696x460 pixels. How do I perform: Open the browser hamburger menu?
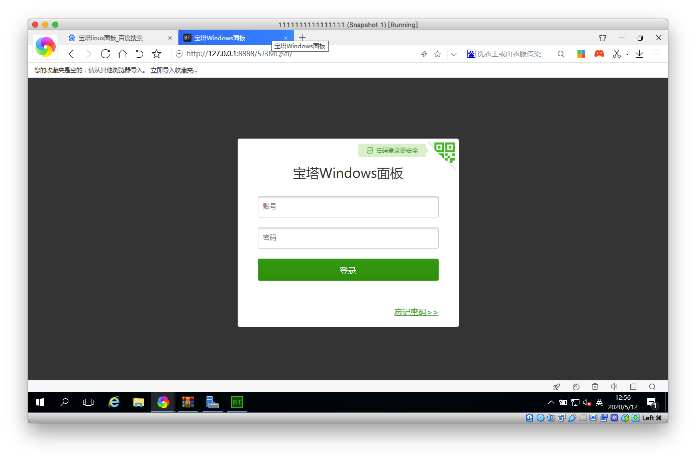coord(656,54)
